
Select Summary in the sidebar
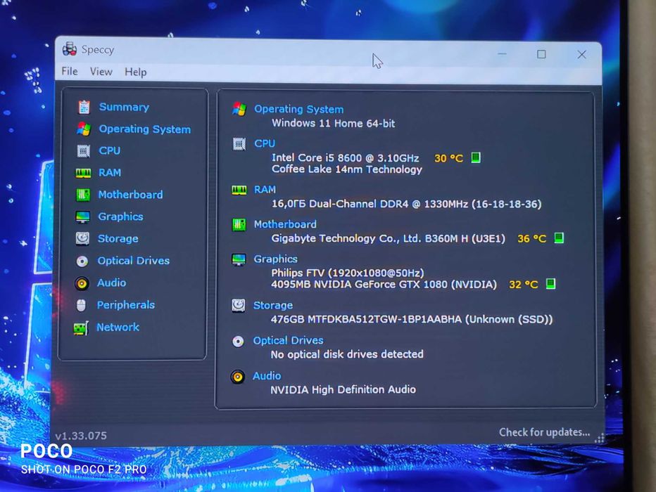(125, 107)
